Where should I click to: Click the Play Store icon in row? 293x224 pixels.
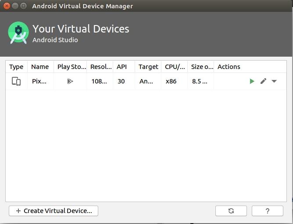coord(70,81)
